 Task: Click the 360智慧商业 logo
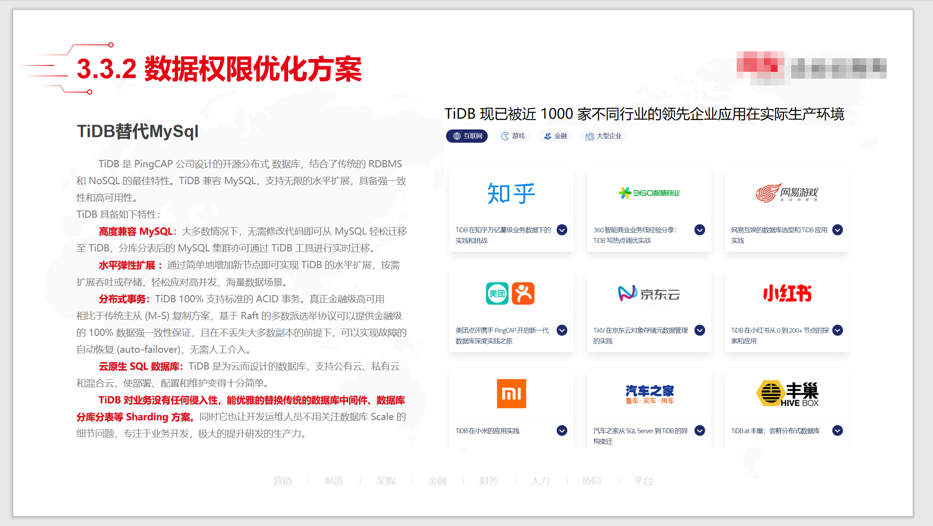(649, 193)
